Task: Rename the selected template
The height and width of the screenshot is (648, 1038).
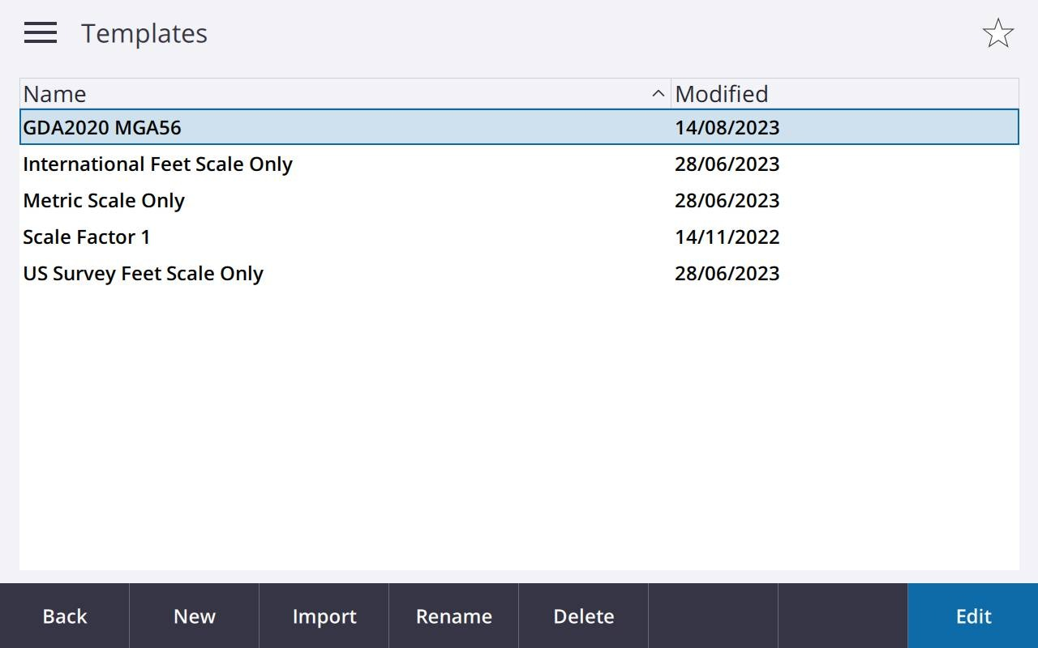Action: tap(454, 616)
